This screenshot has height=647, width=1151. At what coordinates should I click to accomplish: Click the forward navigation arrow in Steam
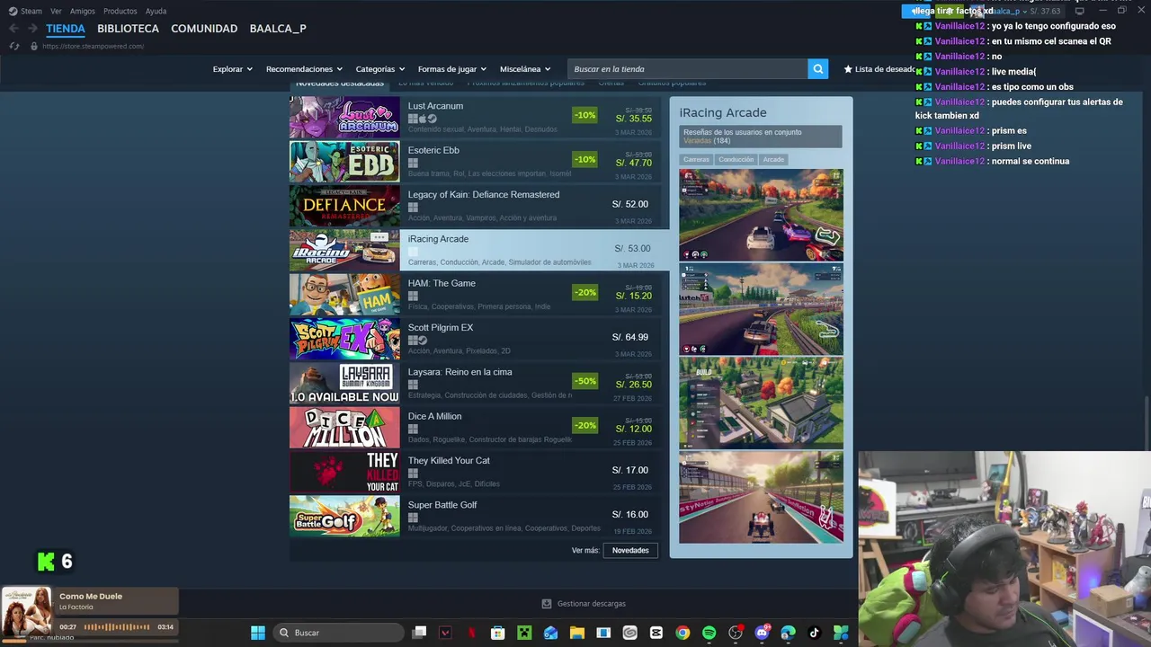(x=33, y=29)
